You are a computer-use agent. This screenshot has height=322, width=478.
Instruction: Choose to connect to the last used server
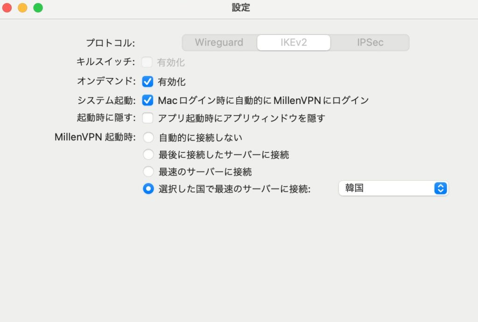148,154
